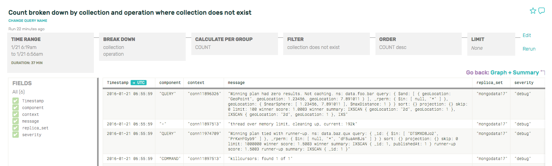Uncheck the Timestamp field checkbox
Screen dimensions: 552x166
pos(16,101)
